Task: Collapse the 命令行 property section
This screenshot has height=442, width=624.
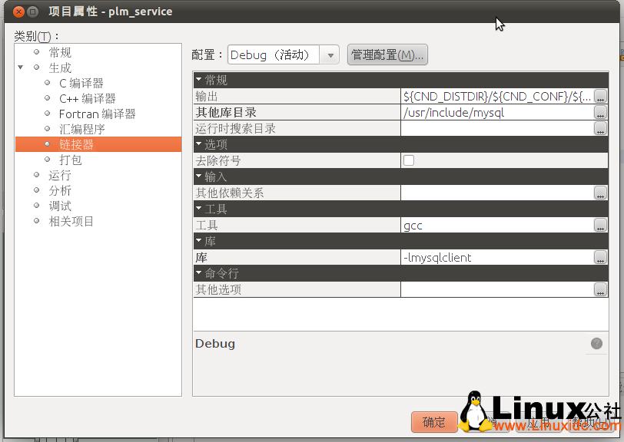Action: 199,273
